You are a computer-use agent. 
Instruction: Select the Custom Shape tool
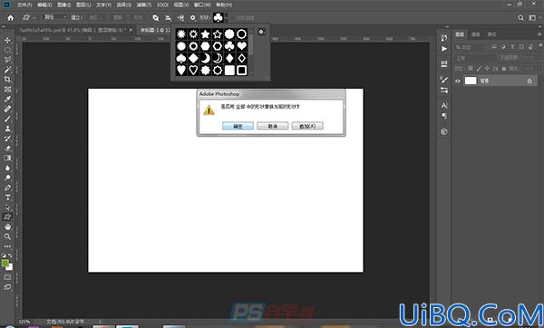click(7, 217)
